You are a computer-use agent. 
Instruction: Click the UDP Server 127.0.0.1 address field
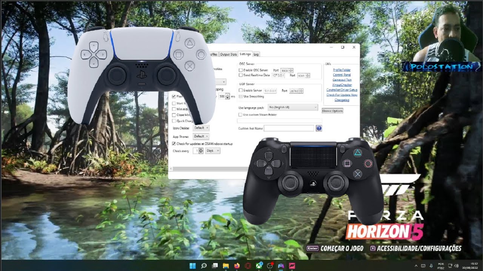coord(270,91)
